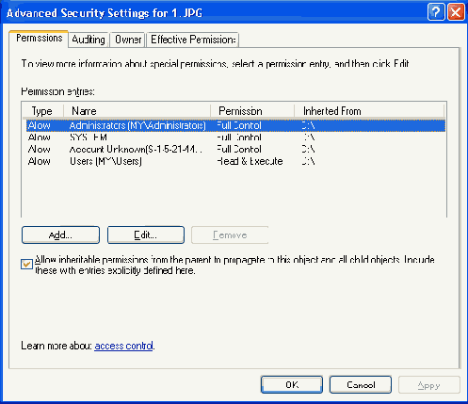Select the Users Read & Execute entry
This screenshot has height=404, width=468.
235,161
